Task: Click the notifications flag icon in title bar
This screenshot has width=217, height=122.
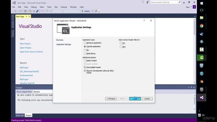Action: click(143, 2)
